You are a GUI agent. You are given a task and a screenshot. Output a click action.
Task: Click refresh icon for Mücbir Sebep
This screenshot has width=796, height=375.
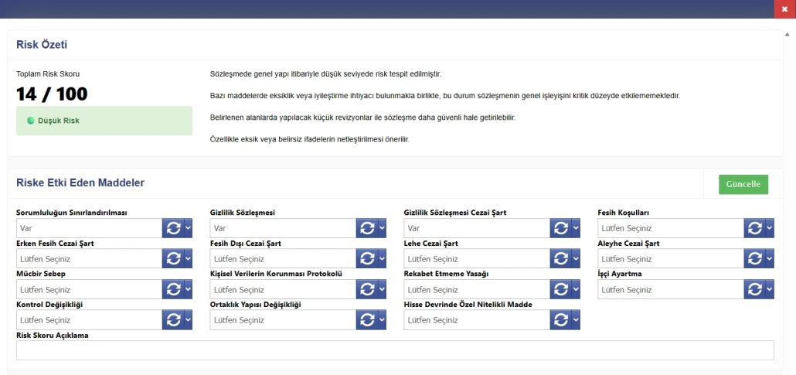(173, 290)
